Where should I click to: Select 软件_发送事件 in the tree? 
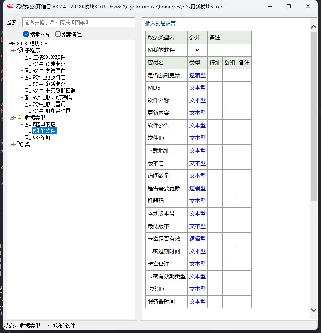point(49,70)
